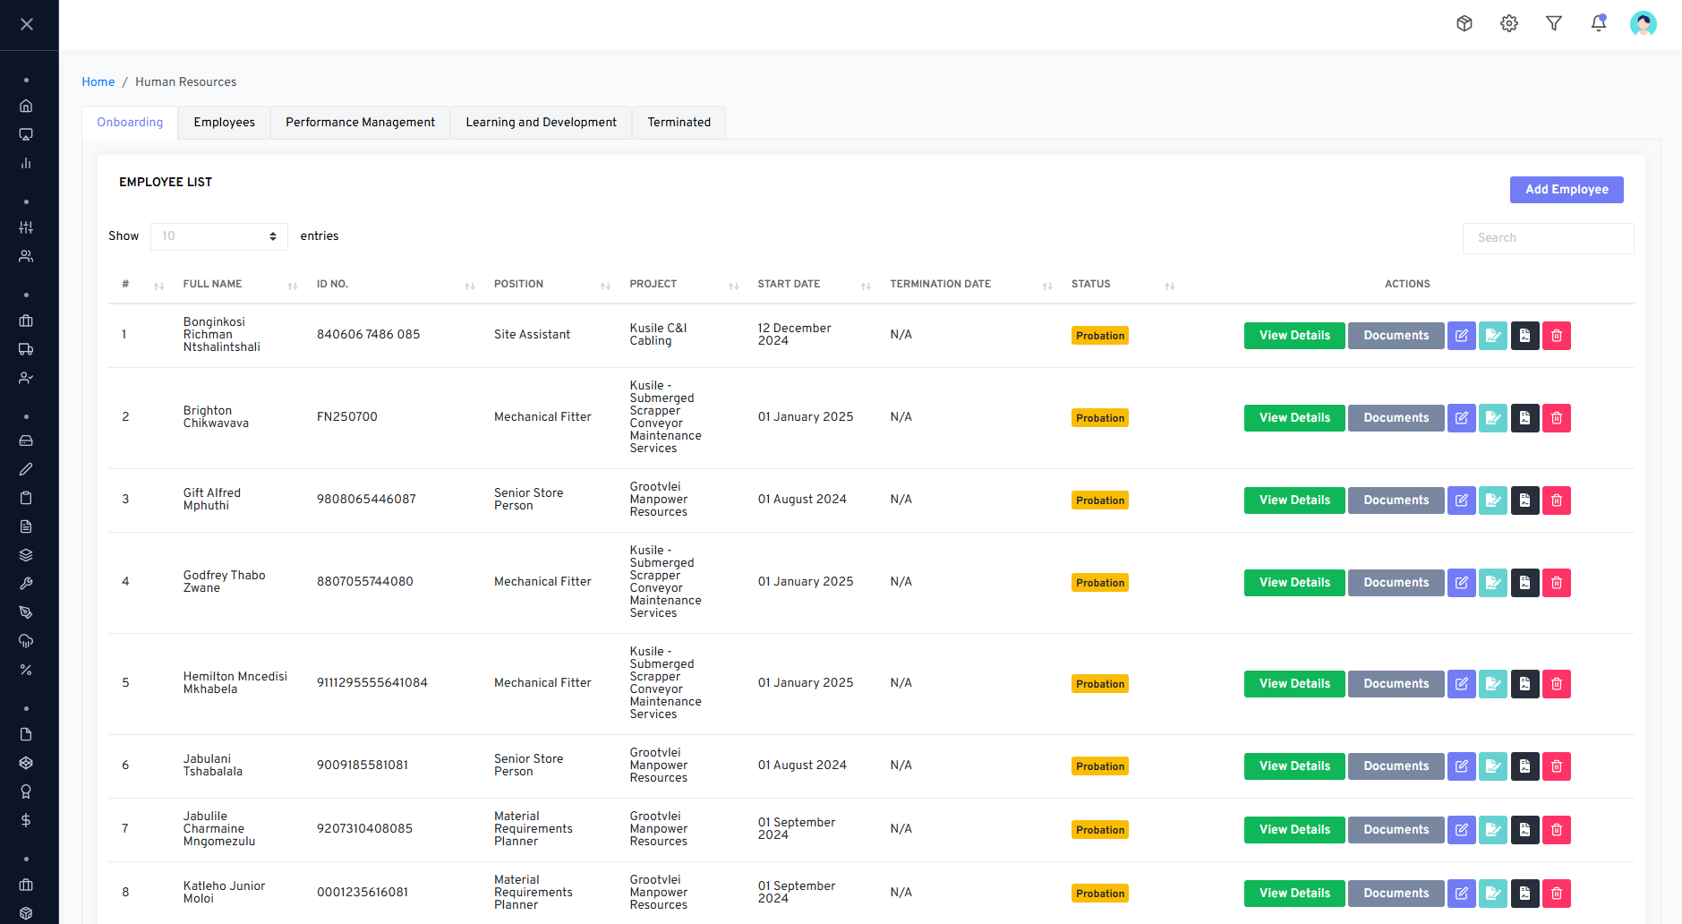Open the dollar sign icon in sidebar
This screenshot has height=924, width=1682.
pyautogui.click(x=26, y=820)
